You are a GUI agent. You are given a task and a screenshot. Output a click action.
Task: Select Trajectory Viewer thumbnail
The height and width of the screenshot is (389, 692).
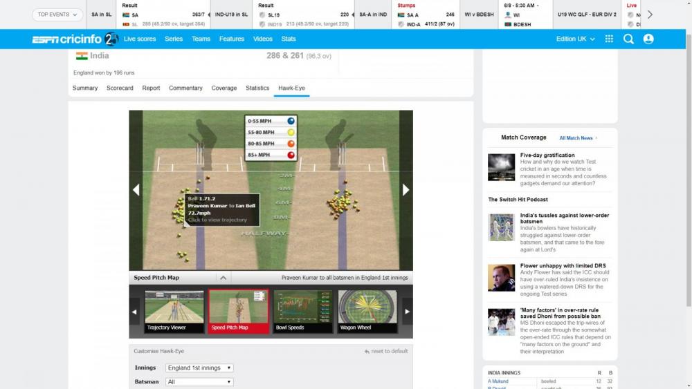point(174,311)
